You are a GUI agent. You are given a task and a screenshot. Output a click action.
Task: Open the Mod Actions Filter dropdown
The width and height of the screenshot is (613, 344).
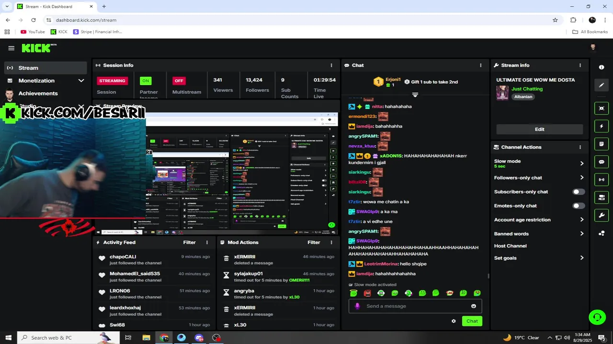314,243
